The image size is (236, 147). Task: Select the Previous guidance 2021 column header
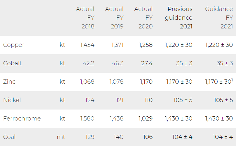(x=178, y=18)
